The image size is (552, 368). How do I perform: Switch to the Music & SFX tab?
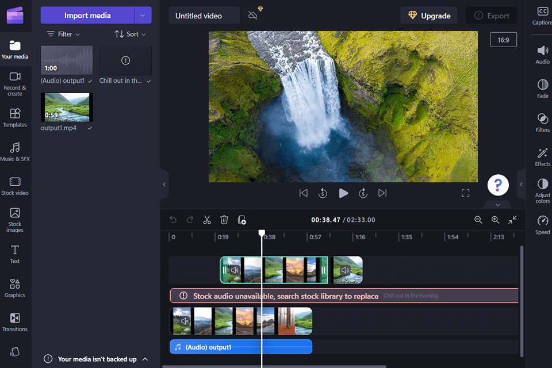15,151
